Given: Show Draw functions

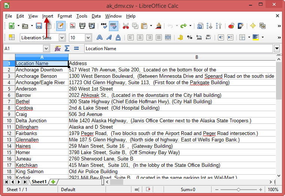Looking at the screenshot, I should tap(240, 26).
